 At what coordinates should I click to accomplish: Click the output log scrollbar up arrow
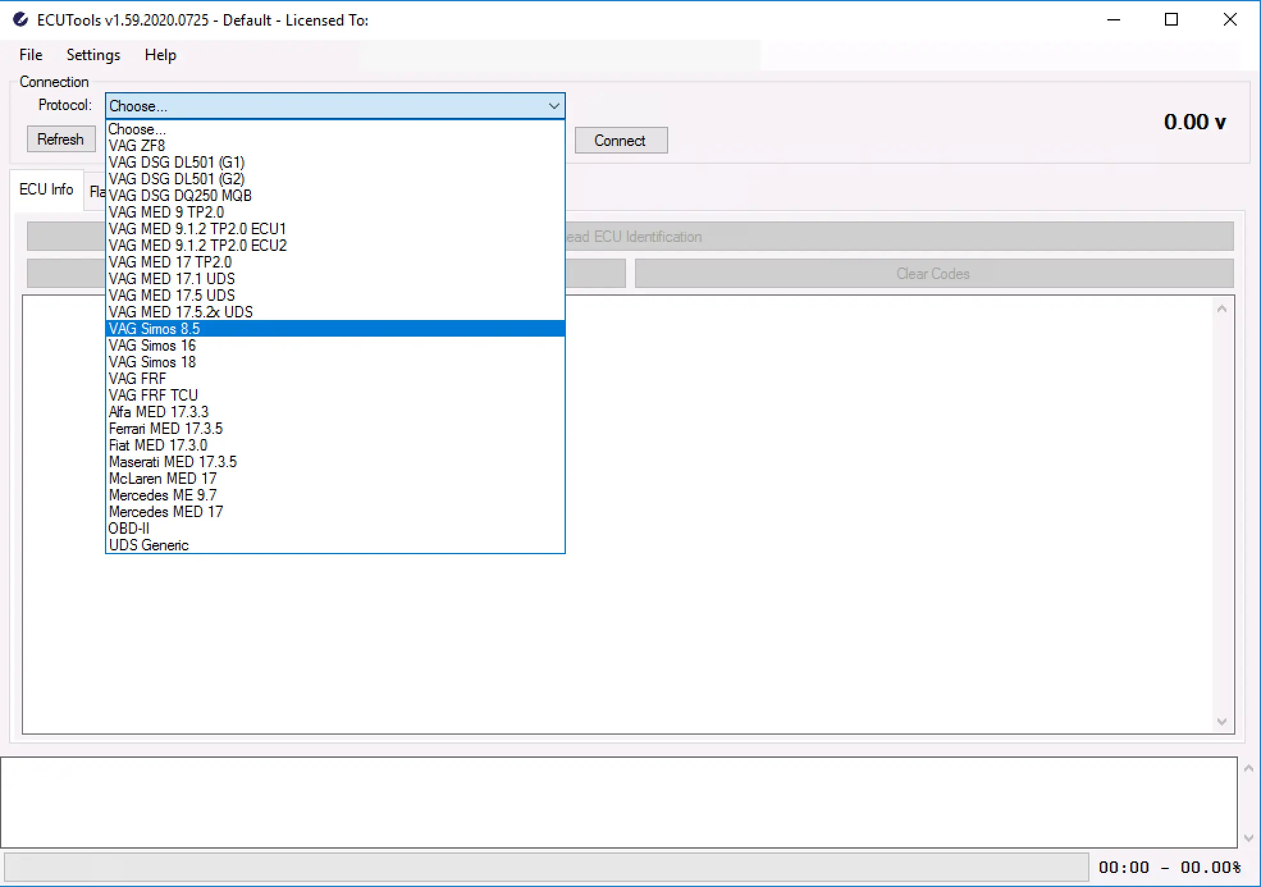(1248, 769)
